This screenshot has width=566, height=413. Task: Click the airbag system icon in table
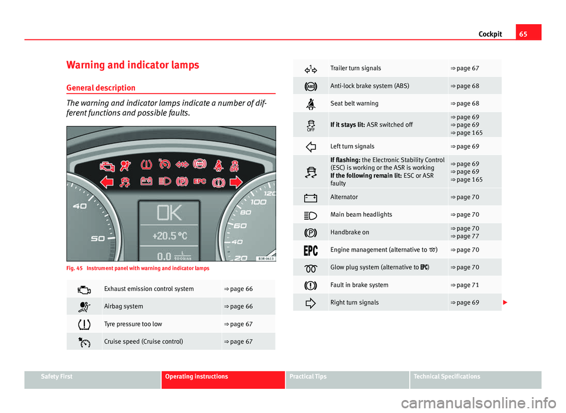[x=84, y=307]
